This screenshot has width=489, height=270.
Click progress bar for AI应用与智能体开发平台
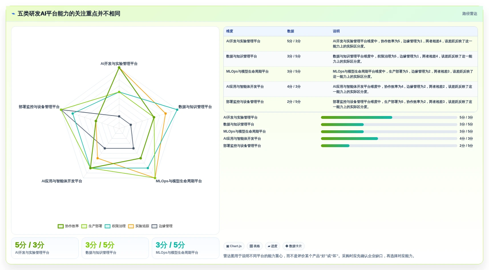click(x=389, y=139)
